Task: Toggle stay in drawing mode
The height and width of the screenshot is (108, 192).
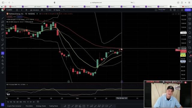Action: 3,57
